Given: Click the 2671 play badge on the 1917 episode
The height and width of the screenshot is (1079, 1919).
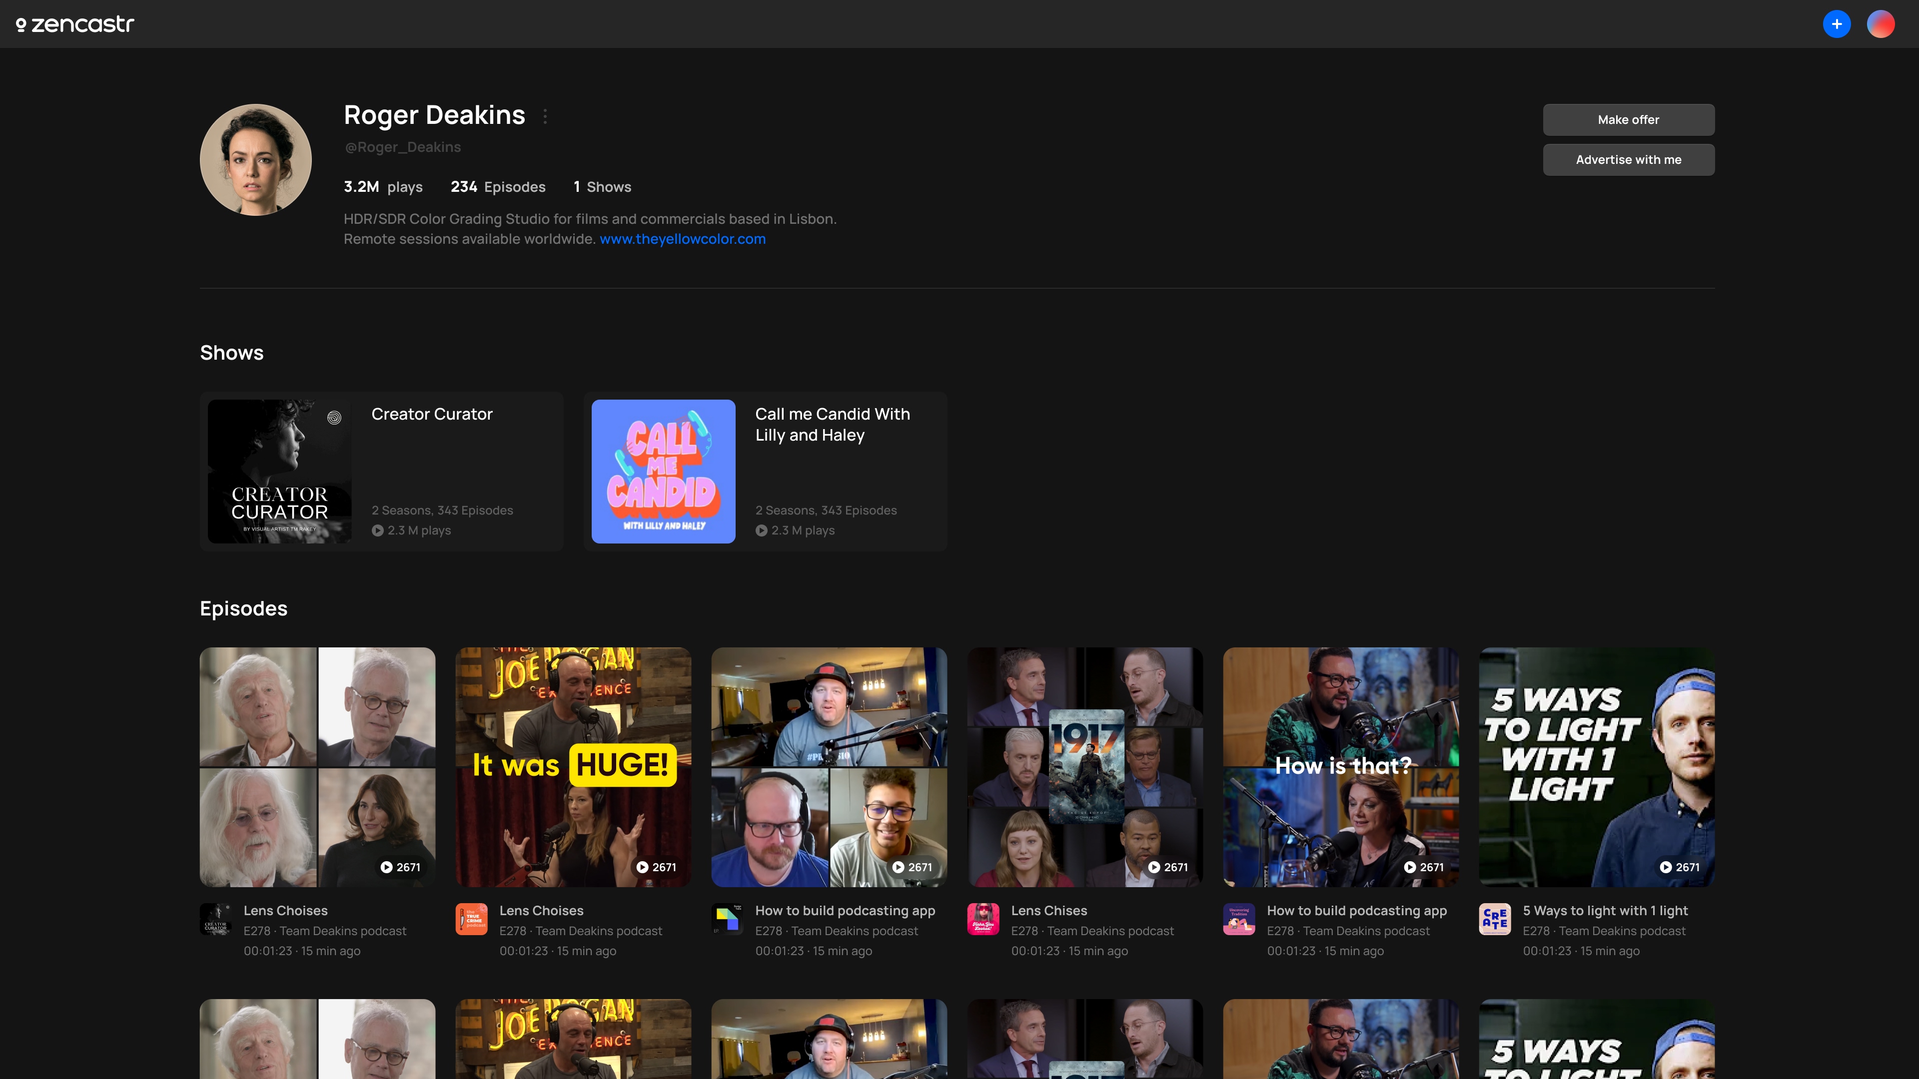Looking at the screenshot, I should pos(1167,868).
